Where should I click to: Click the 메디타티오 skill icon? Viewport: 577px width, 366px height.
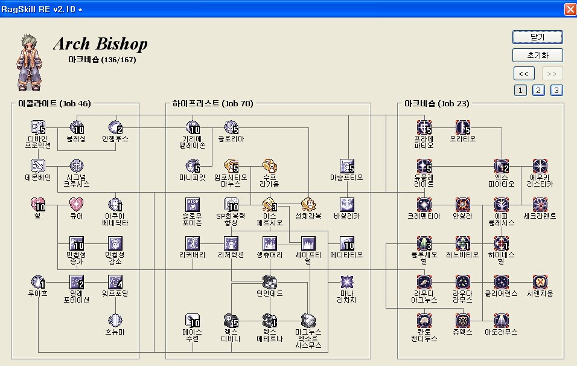[347, 243]
